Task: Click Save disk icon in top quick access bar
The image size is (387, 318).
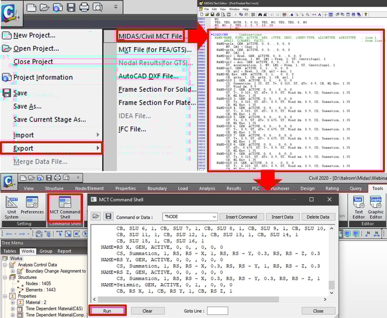Action: click(x=71, y=7)
